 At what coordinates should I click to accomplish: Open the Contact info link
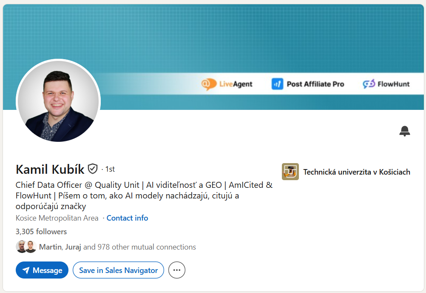coord(127,218)
